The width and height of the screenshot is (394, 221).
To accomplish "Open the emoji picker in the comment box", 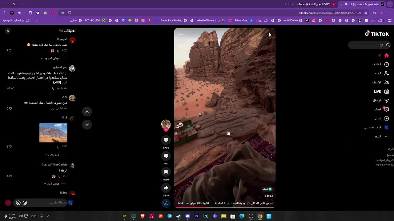I will tap(18, 203).
